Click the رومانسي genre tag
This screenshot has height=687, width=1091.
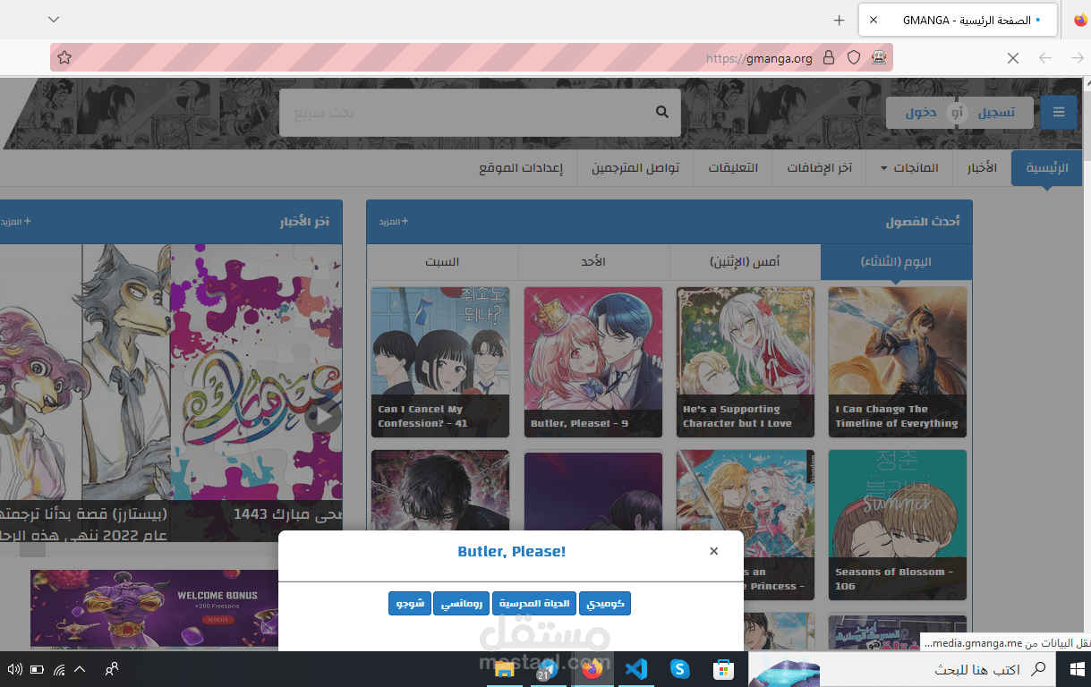[462, 604]
